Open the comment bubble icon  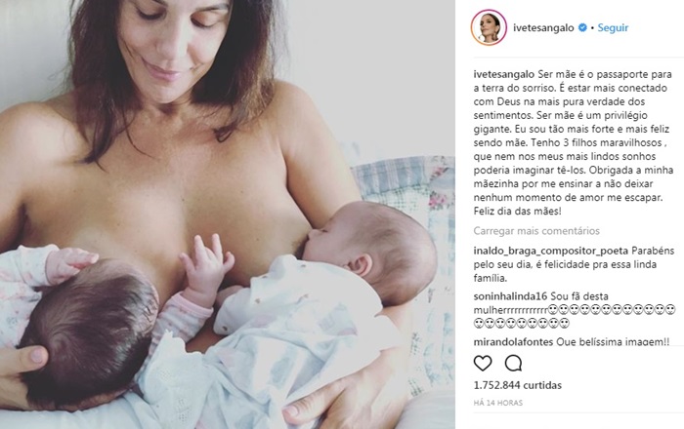(513, 363)
